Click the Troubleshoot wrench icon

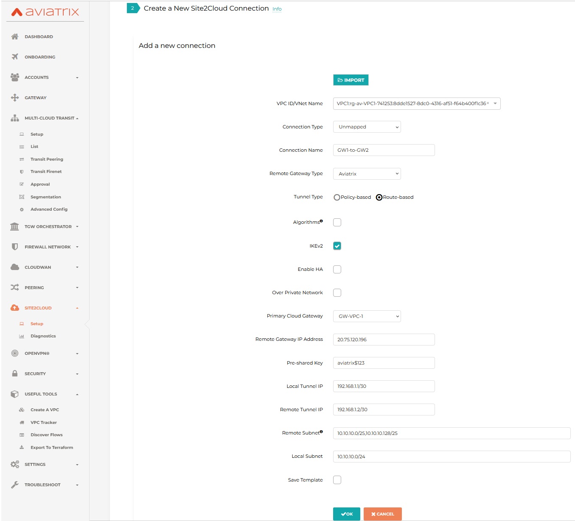coord(15,485)
